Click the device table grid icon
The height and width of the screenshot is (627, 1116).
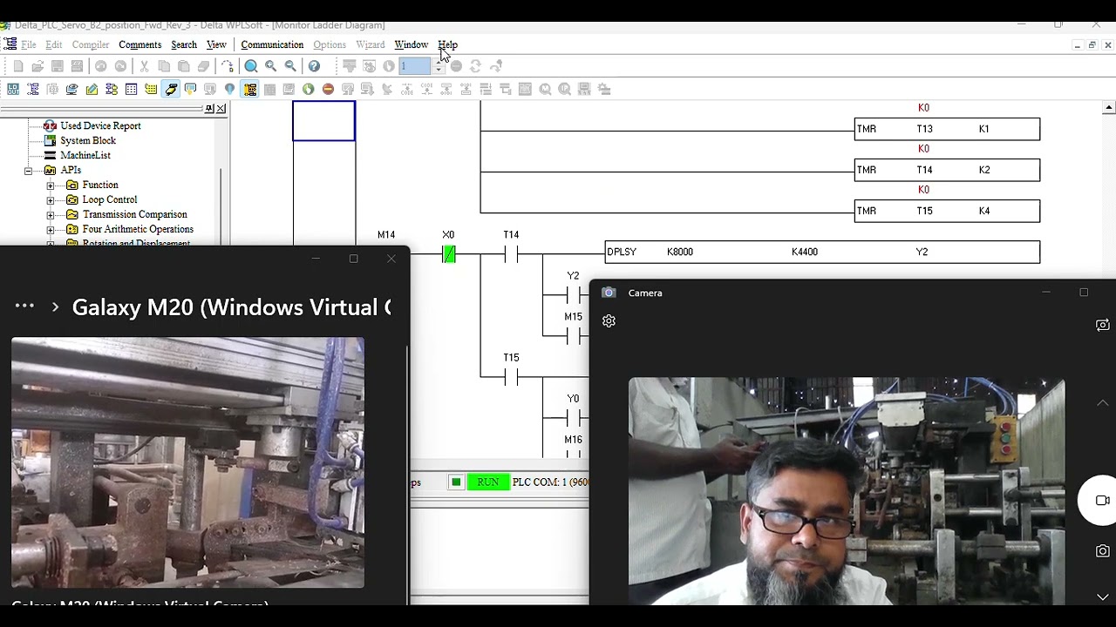pyautogui.click(x=132, y=89)
